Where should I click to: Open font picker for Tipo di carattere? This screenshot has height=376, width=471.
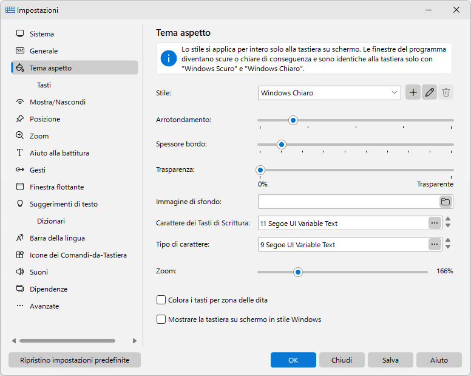pyautogui.click(x=435, y=244)
